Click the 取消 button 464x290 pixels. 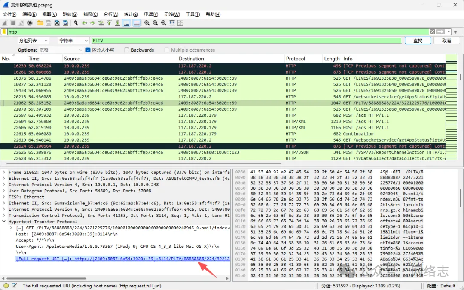point(446,40)
